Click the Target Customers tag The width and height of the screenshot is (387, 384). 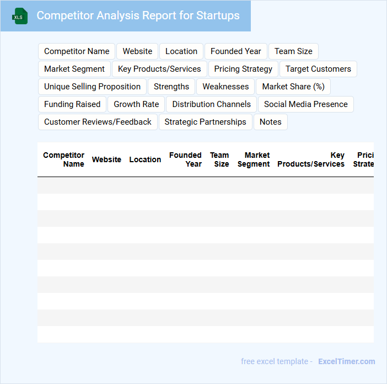point(318,69)
